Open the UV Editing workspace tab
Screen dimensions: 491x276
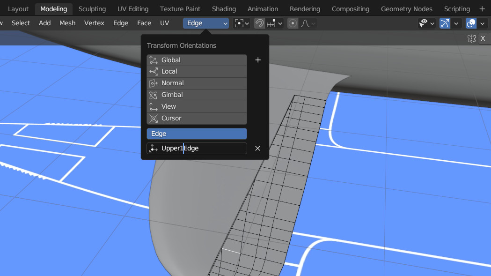(133, 9)
